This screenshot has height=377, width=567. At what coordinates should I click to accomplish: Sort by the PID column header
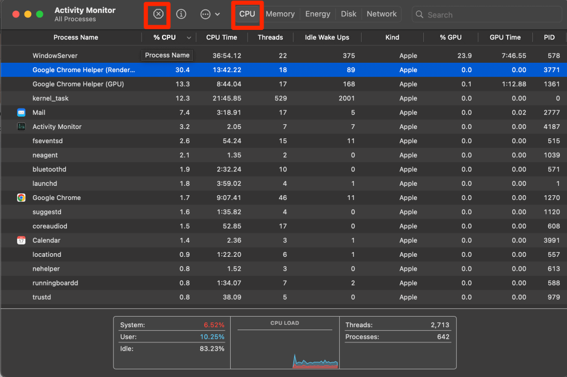[549, 38]
